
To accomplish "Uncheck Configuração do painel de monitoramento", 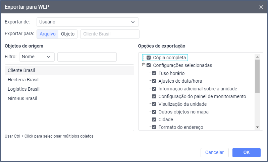I will (154, 96).
